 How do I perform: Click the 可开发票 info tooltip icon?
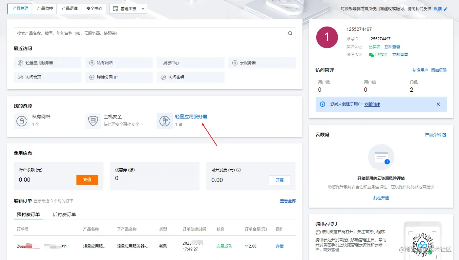tap(239, 170)
